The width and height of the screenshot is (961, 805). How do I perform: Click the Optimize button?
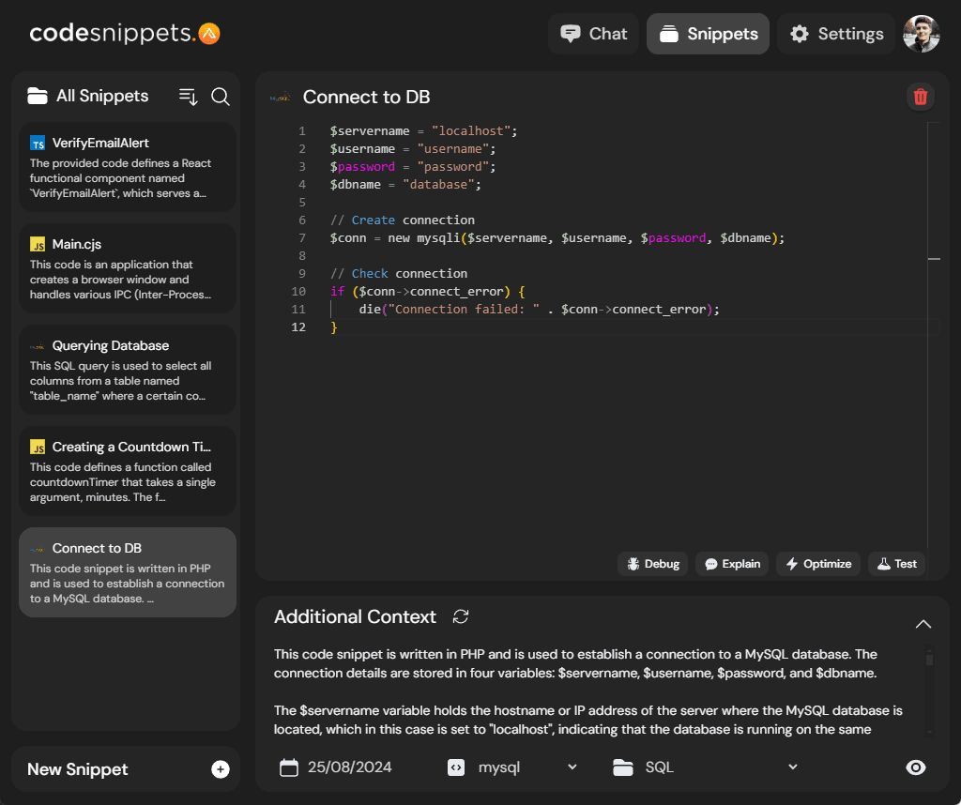pos(818,564)
